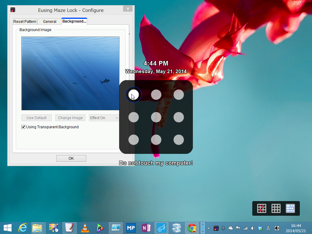312x234 pixels.
Task: Show hidden system tray icons
Action: tap(208, 228)
